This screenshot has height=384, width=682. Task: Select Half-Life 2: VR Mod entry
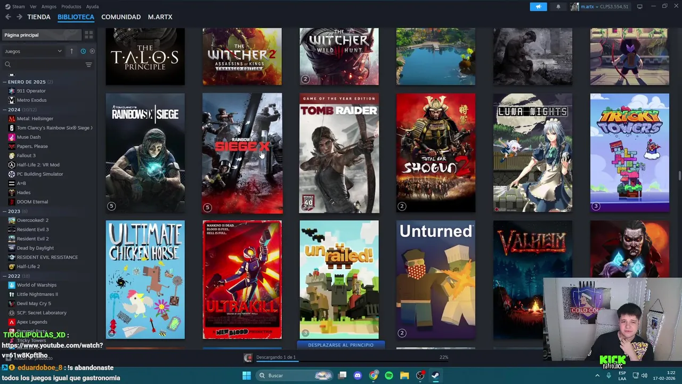[x=38, y=165]
